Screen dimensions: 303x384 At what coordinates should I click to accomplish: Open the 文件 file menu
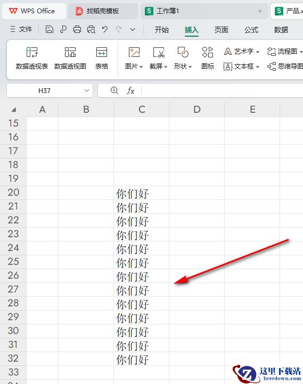(21, 29)
